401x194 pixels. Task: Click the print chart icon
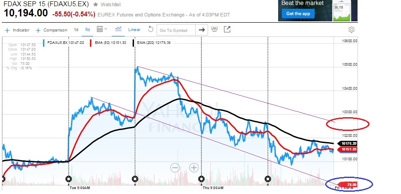point(215,30)
